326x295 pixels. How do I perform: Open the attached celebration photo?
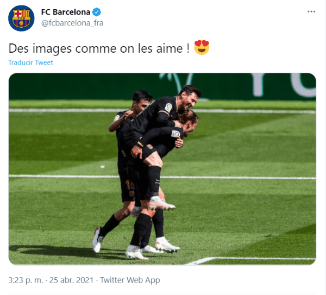click(x=162, y=169)
